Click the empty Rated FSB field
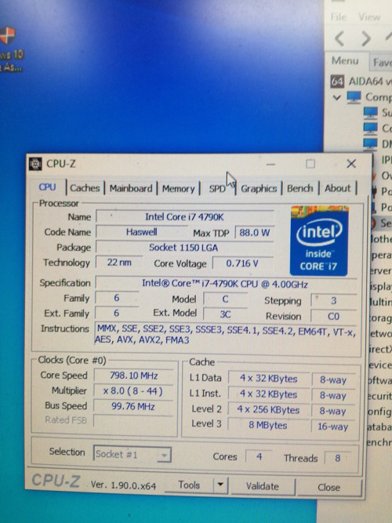 pos(133,420)
